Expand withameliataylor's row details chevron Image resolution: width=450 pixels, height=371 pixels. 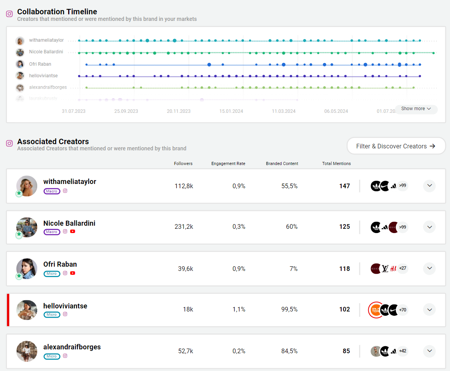tap(429, 186)
